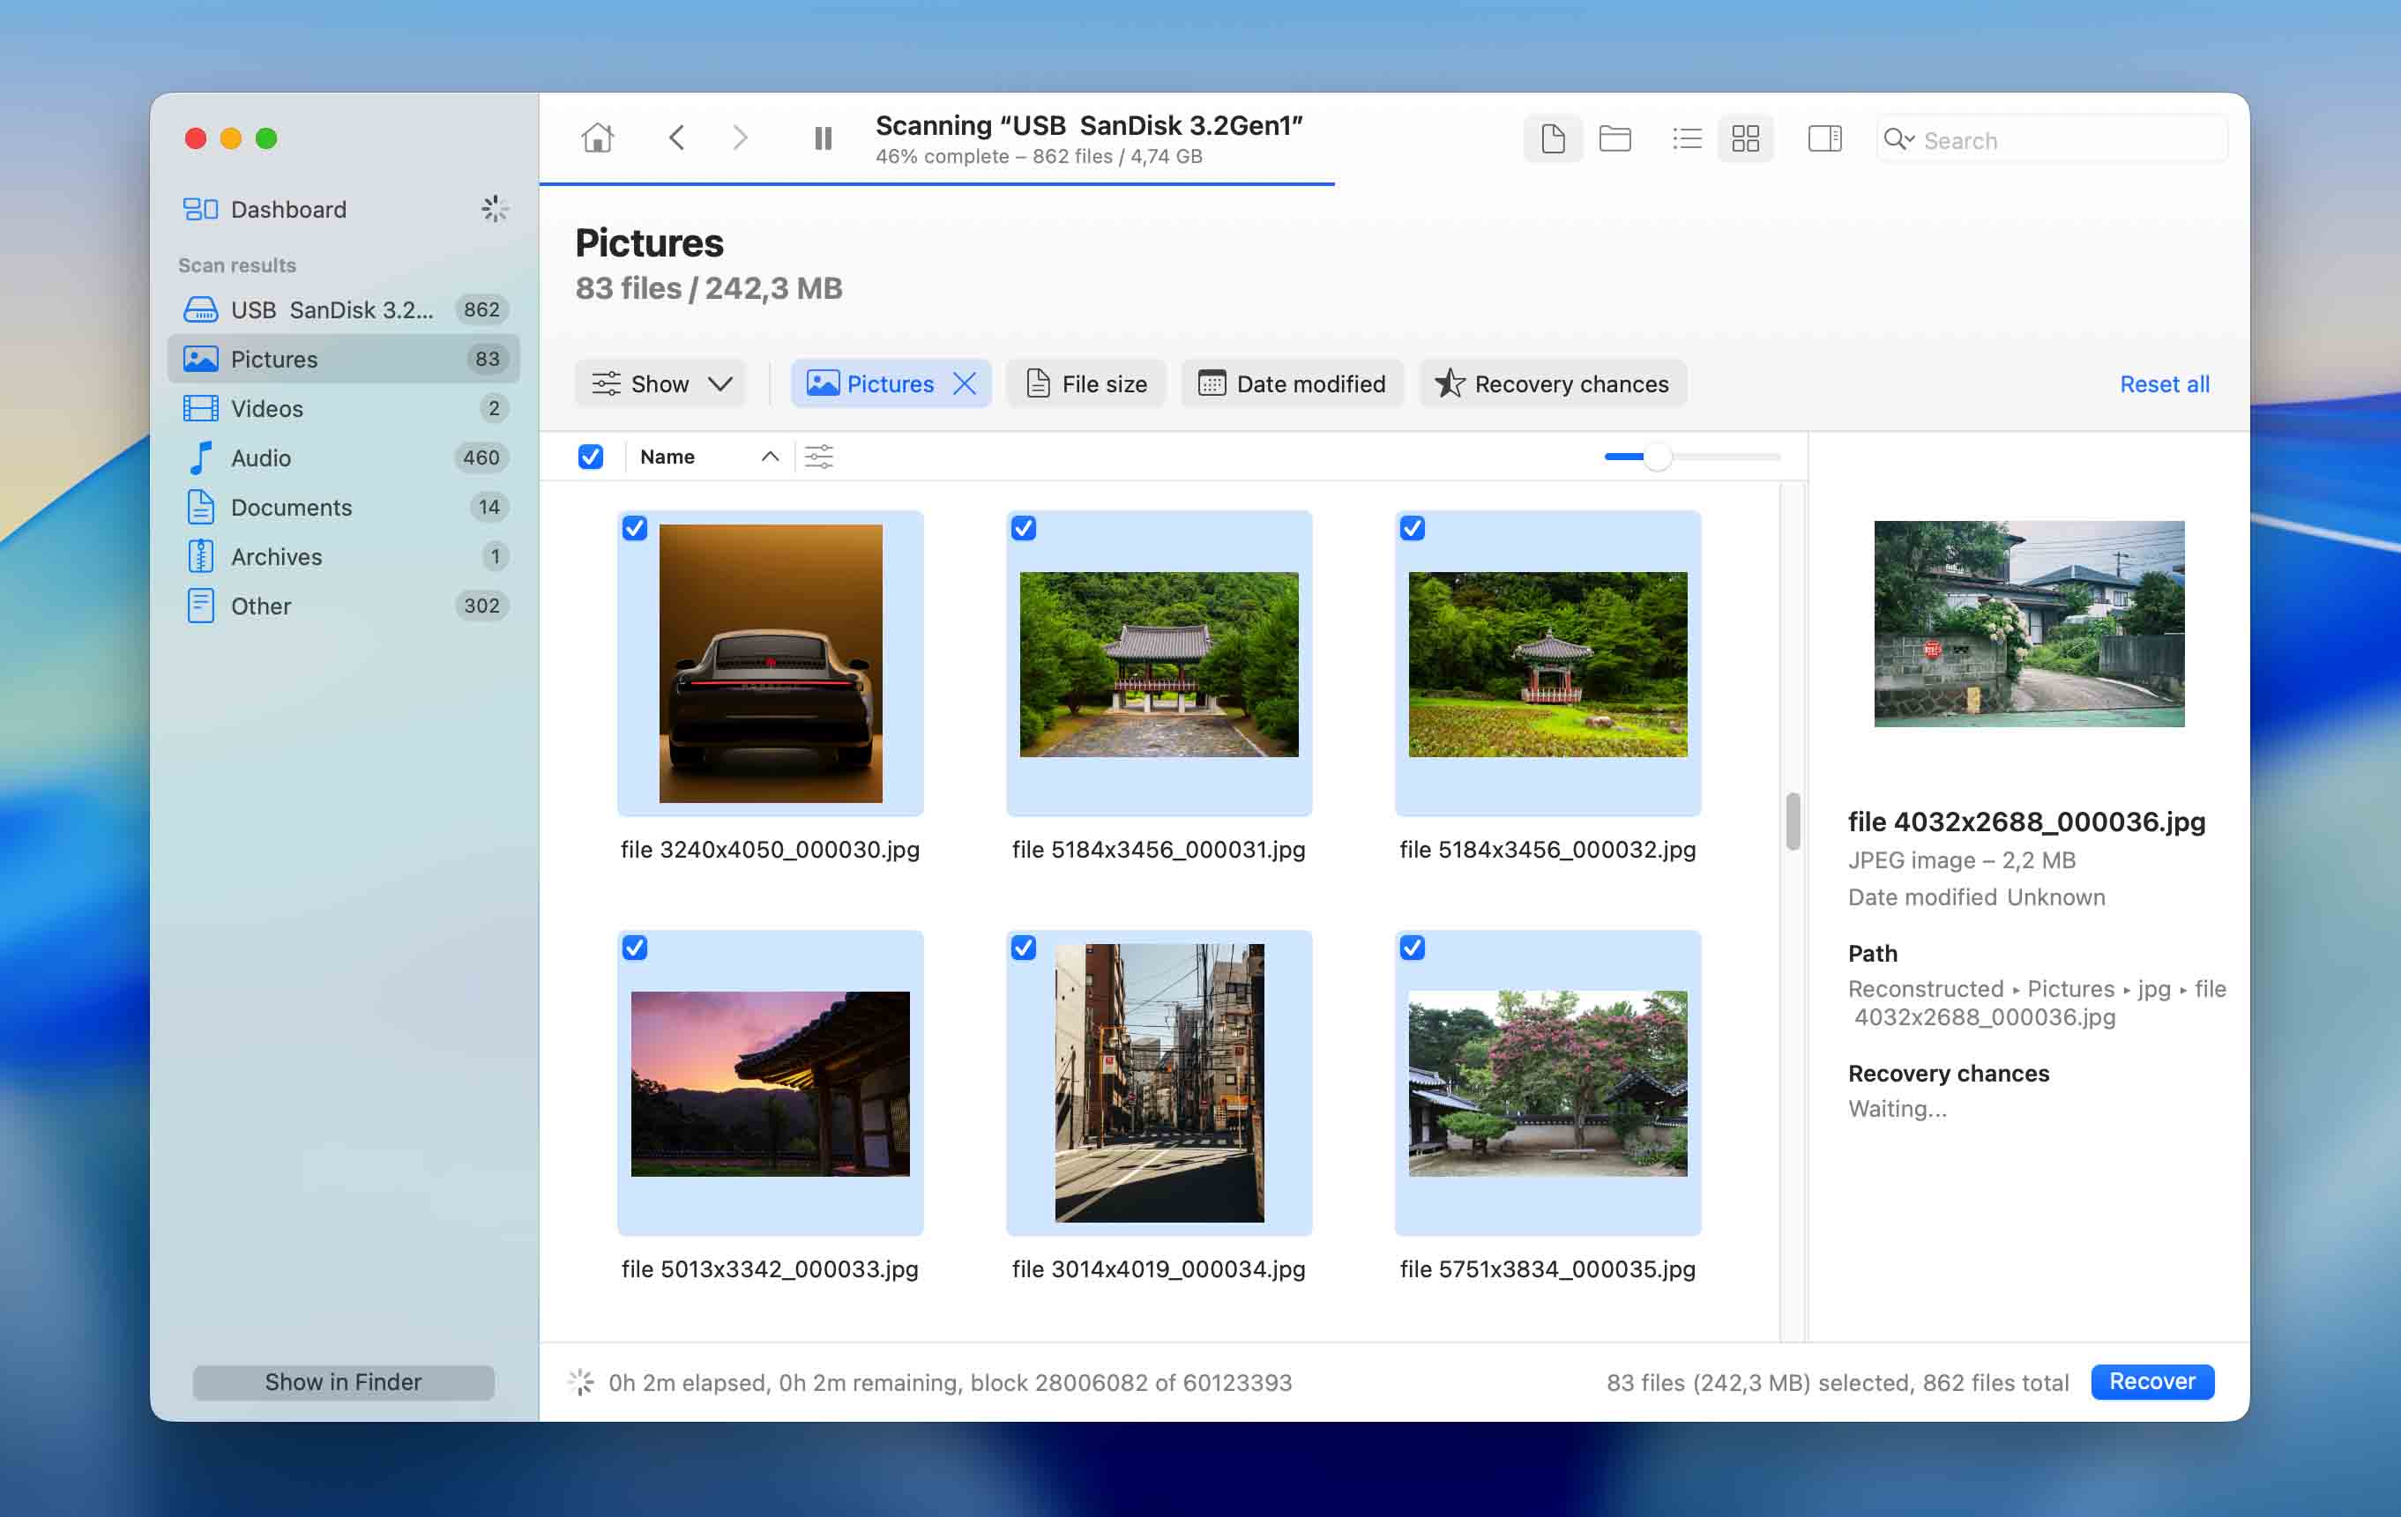Go to the Home screen icon
The image size is (2401, 1517).
click(597, 138)
